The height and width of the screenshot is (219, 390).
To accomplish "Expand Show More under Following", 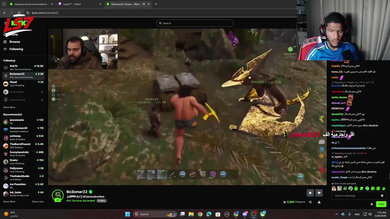I will click(x=9, y=107).
